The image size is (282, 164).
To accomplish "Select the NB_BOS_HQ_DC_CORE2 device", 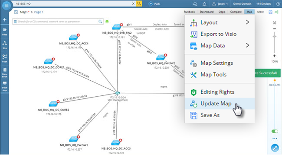I will [54, 104].
